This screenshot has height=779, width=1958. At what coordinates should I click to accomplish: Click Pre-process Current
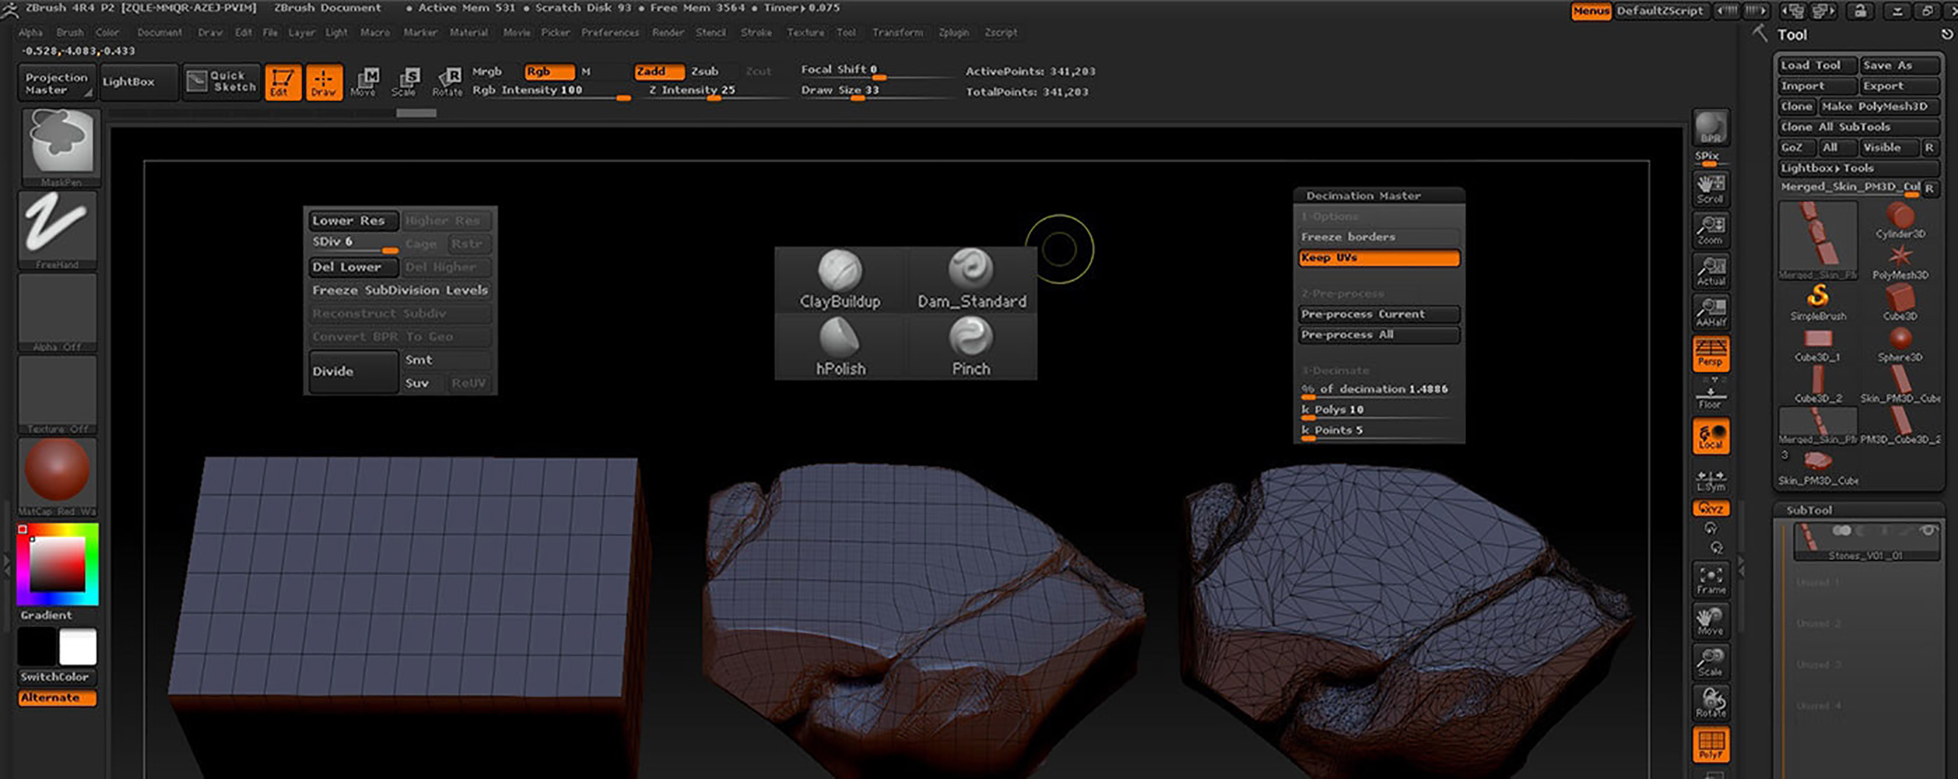pyautogui.click(x=1379, y=314)
